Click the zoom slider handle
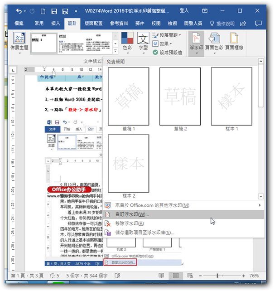 pyautogui.click(x=217, y=276)
